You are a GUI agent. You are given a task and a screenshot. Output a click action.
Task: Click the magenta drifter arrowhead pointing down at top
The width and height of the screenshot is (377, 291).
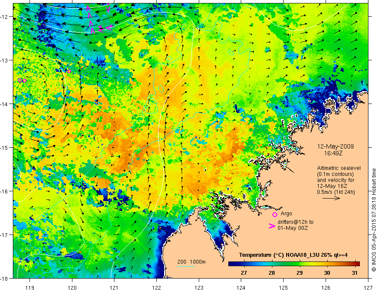point(108,9)
